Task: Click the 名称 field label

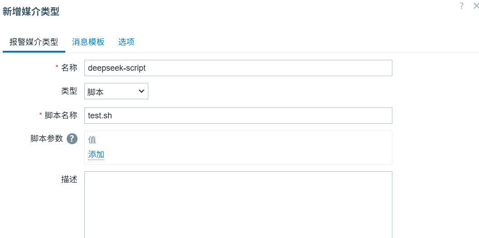Action: click(69, 68)
